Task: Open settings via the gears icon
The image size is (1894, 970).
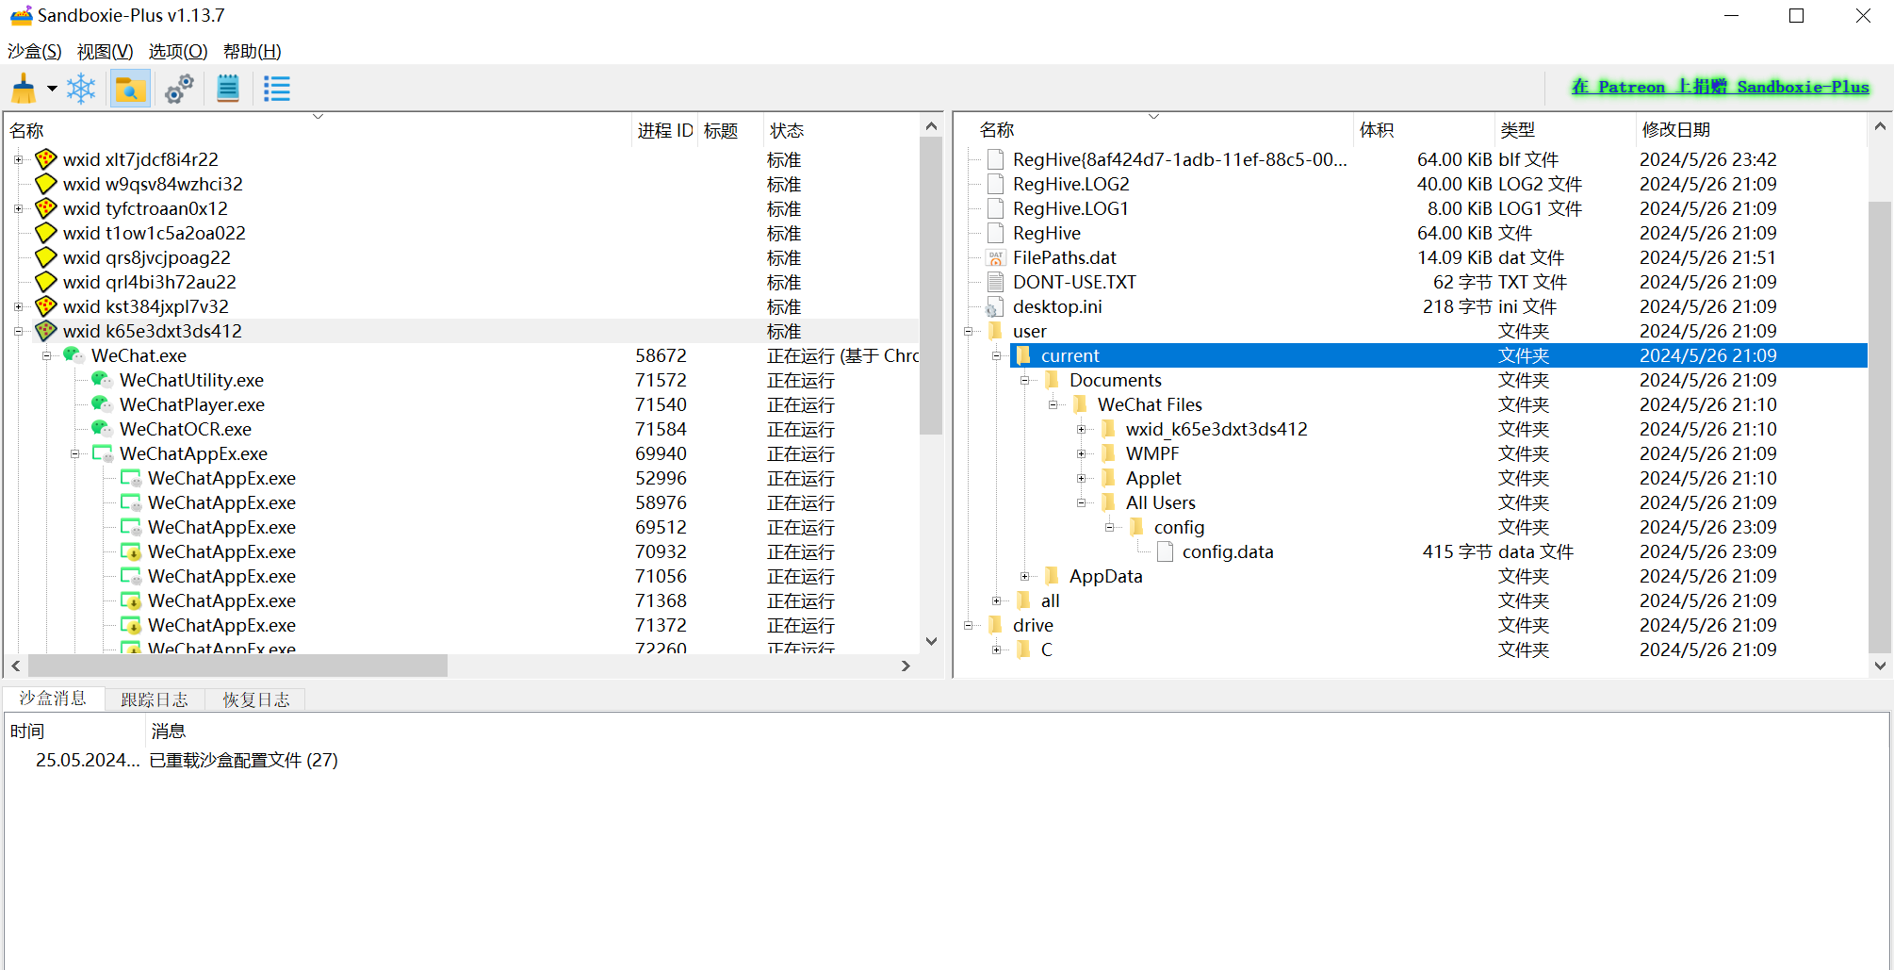Action: [179, 90]
